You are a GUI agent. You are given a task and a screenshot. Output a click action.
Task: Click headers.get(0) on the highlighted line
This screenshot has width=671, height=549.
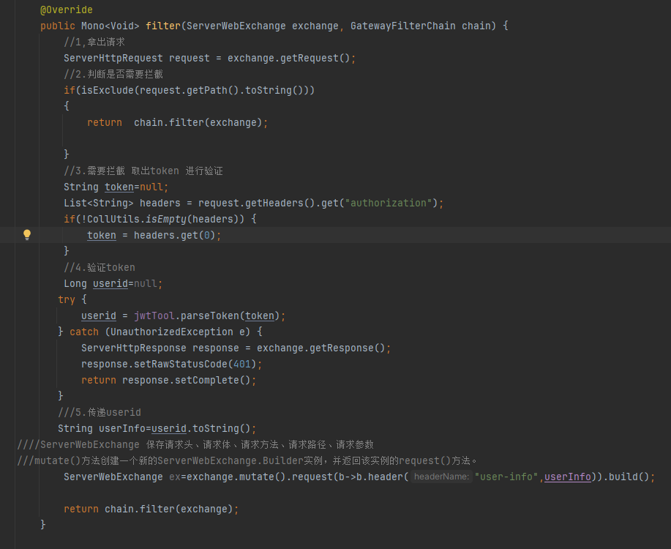[175, 235]
